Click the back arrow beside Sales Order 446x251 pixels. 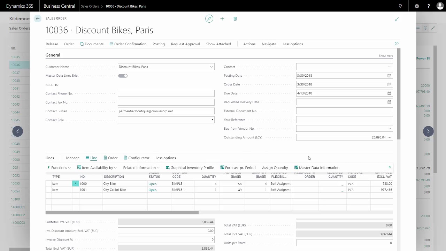pos(38,18)
